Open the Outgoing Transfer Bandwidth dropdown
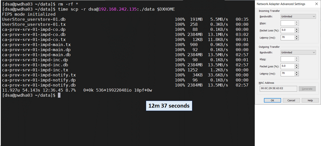The height and width of the screenshot is (146, 321). tap(298, 53)
